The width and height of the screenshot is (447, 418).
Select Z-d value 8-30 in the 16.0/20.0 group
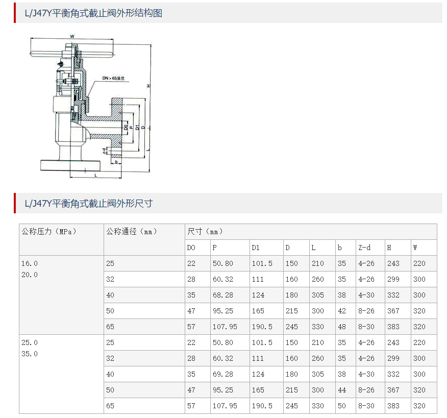click(366, 327)
